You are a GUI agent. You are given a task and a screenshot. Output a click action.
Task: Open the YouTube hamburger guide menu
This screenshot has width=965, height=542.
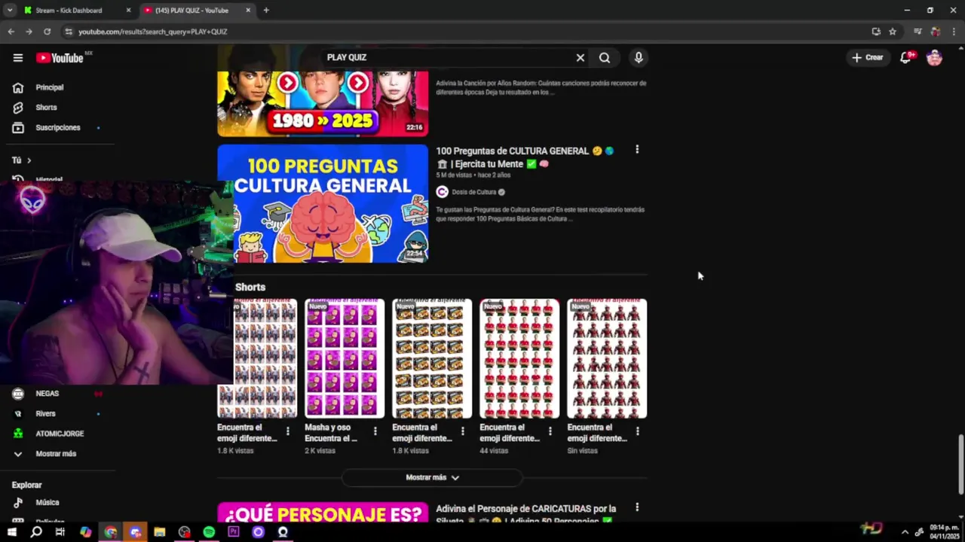[18, 58]
